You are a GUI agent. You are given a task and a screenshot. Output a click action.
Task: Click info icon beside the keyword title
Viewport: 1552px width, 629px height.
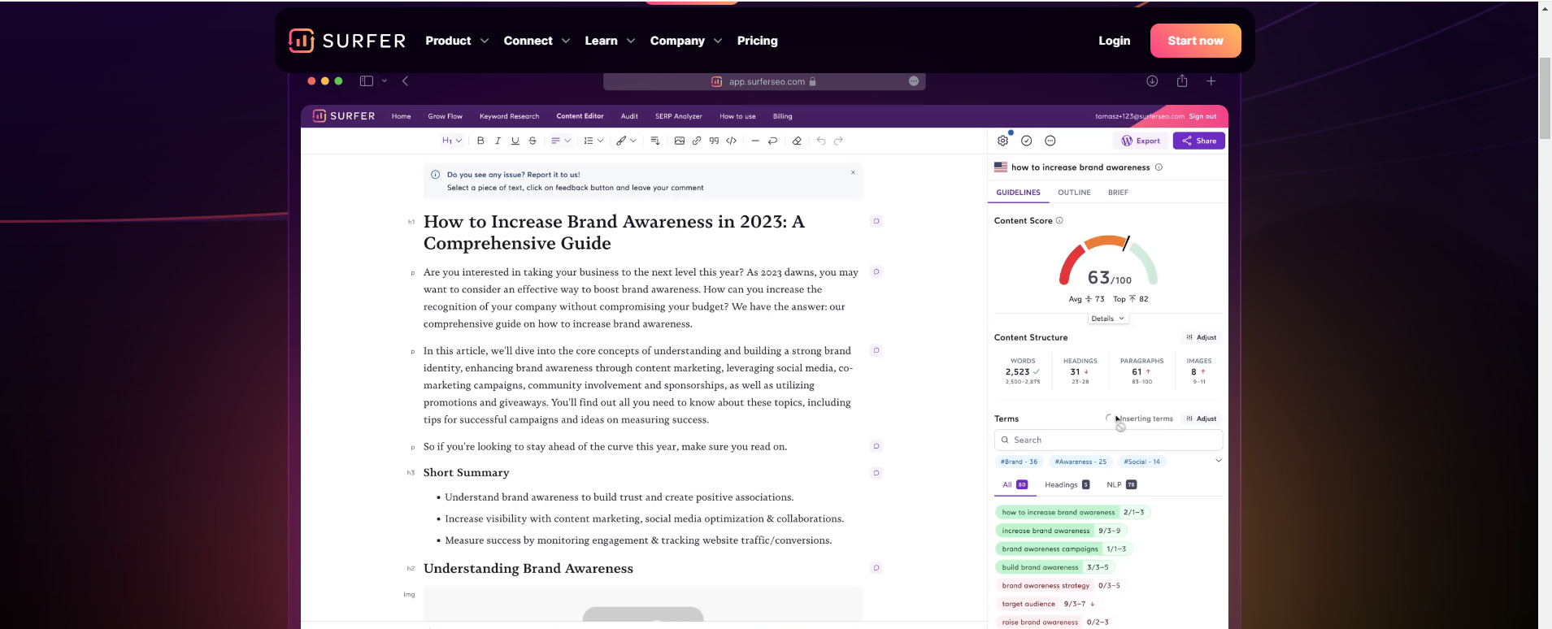(x=1159, y=167)
